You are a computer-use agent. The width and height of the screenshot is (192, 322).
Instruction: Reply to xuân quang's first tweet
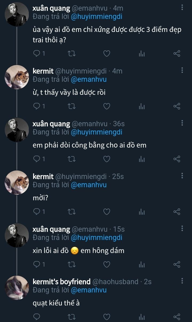37,54
